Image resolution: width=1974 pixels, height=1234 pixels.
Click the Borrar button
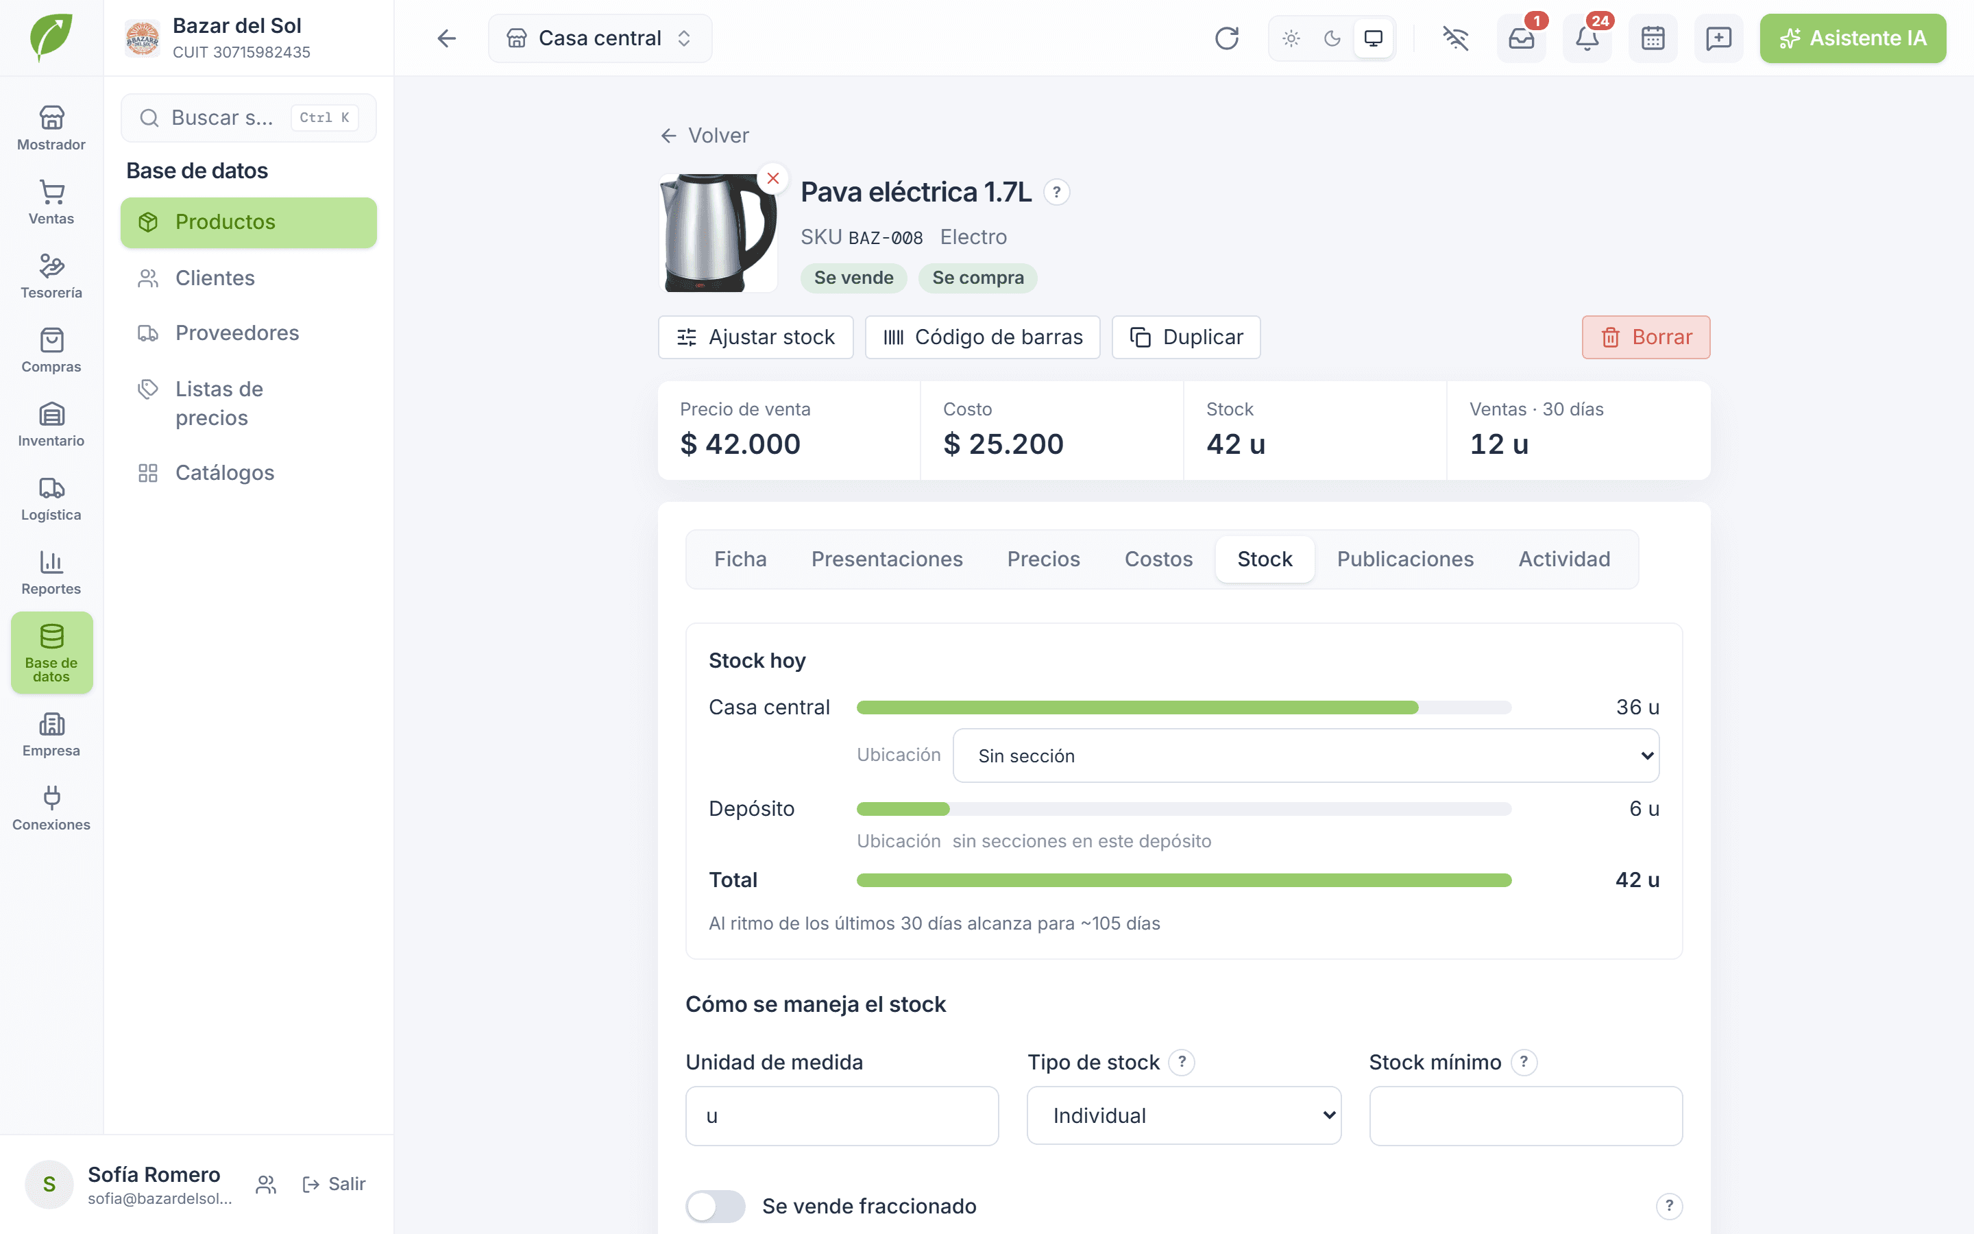[x=1645, y=337]
